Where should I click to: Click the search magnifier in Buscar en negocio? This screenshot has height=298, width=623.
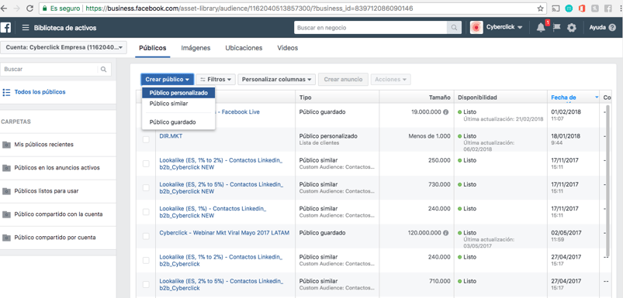pyautogui.click(x=453, y=28)
